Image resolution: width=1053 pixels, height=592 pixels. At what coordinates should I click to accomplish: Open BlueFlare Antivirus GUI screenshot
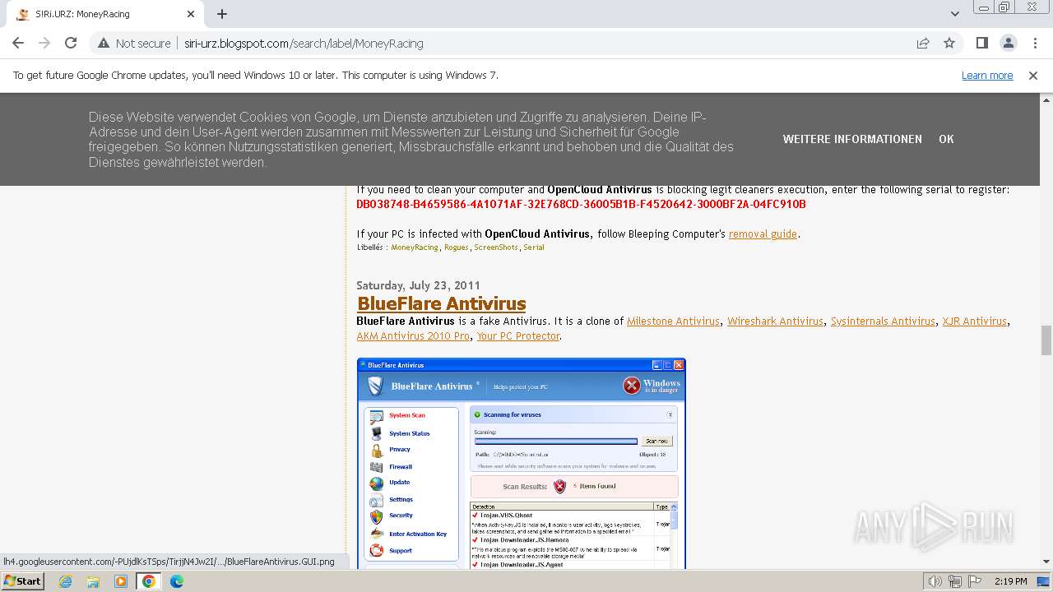click(521, 463)
